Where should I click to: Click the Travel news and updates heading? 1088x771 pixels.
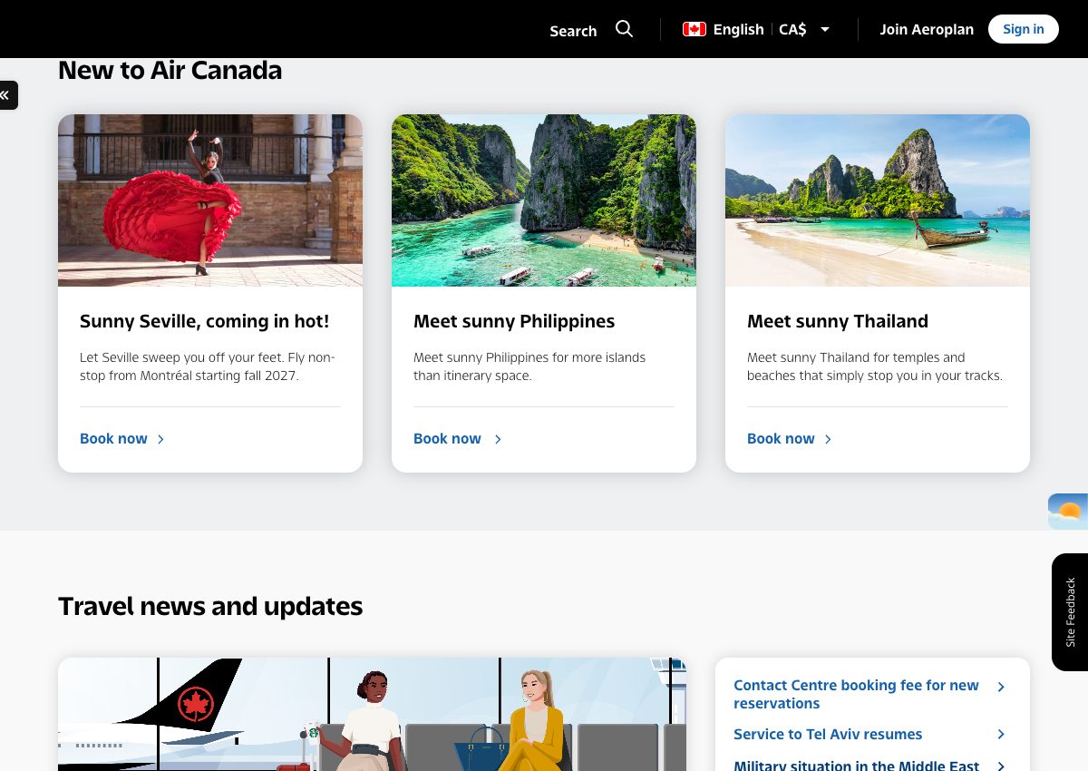(x=210, y=606)
